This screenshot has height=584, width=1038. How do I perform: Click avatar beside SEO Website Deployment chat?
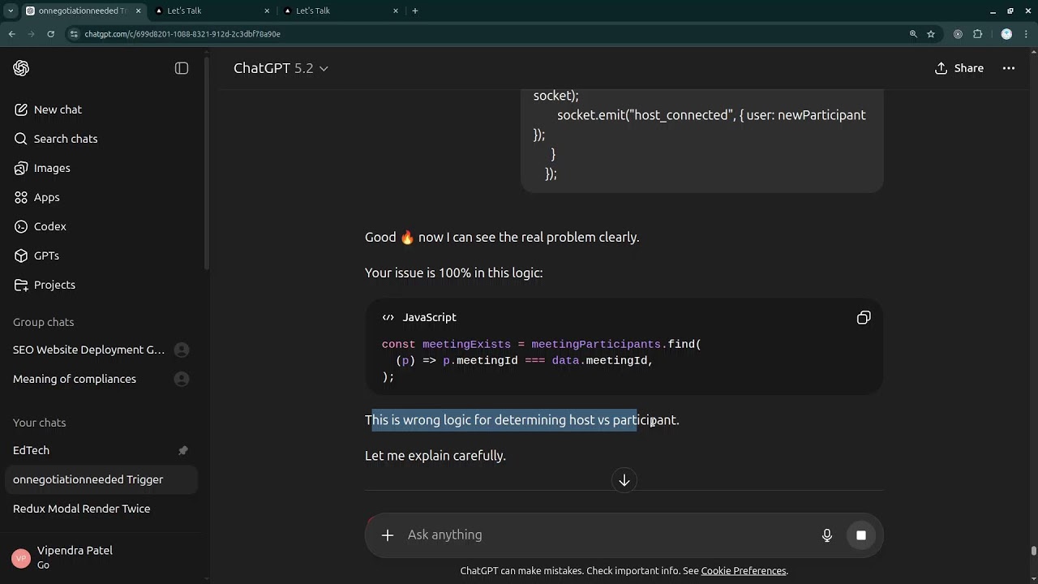tap(182, 350)
